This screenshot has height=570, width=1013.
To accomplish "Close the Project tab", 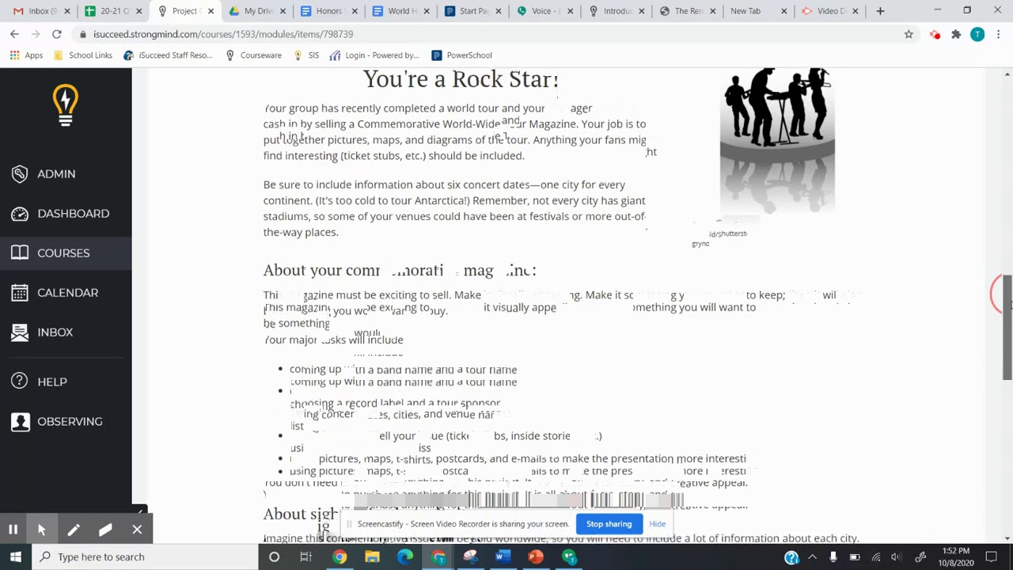I will coord(211,11).
